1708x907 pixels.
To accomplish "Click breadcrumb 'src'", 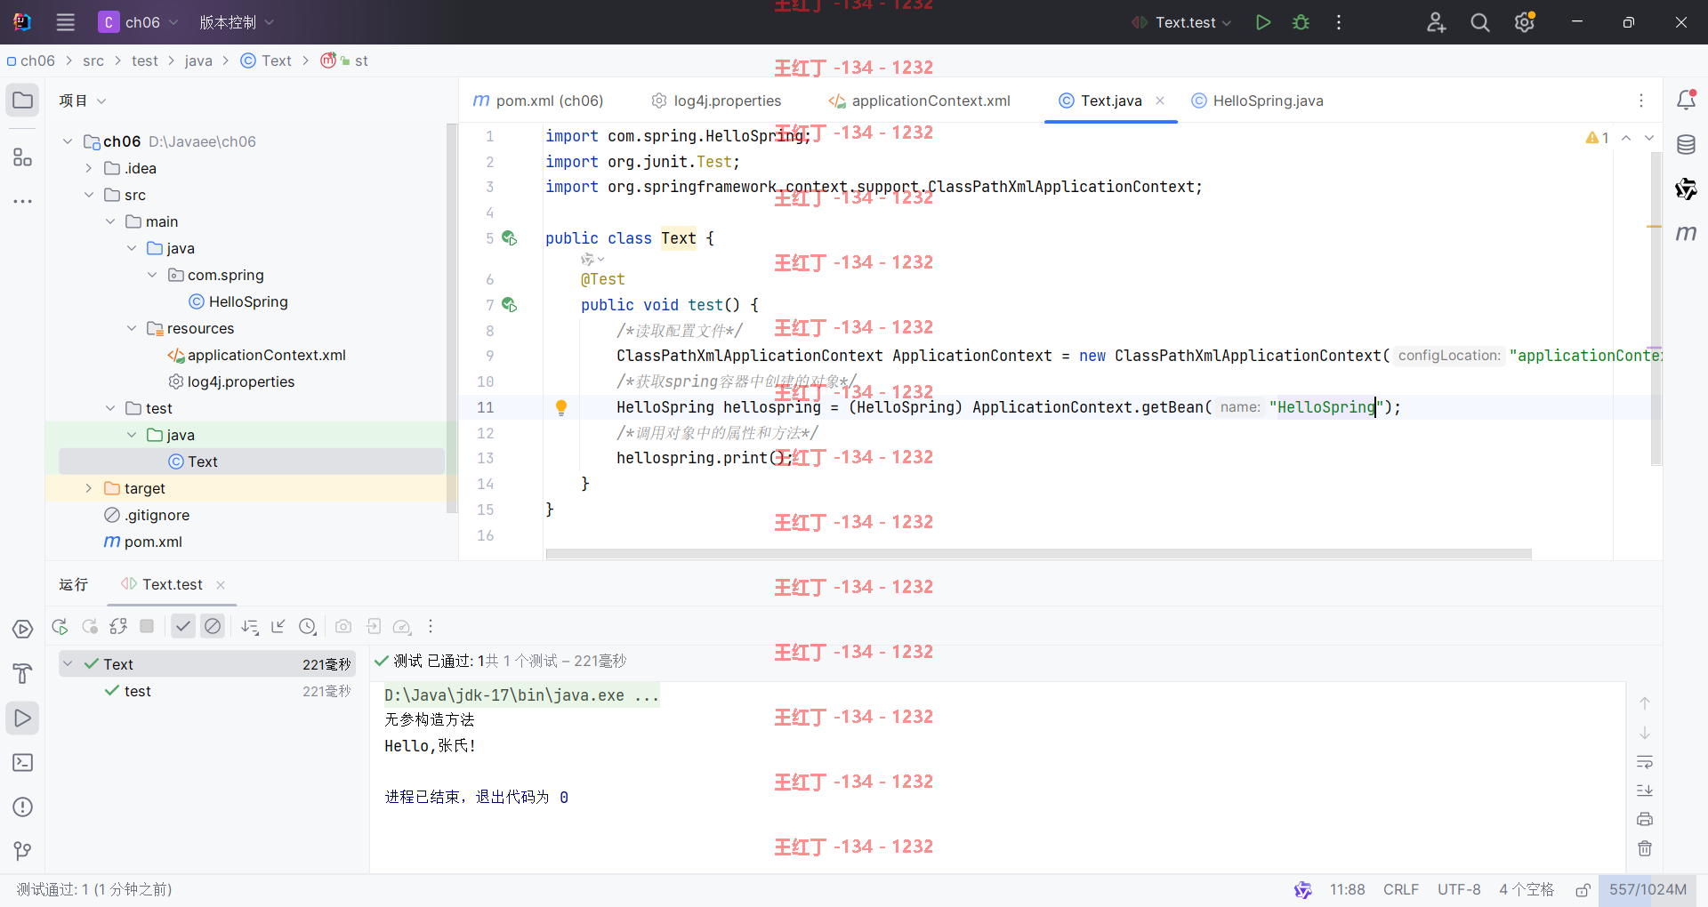I will (x=93, y=60).
